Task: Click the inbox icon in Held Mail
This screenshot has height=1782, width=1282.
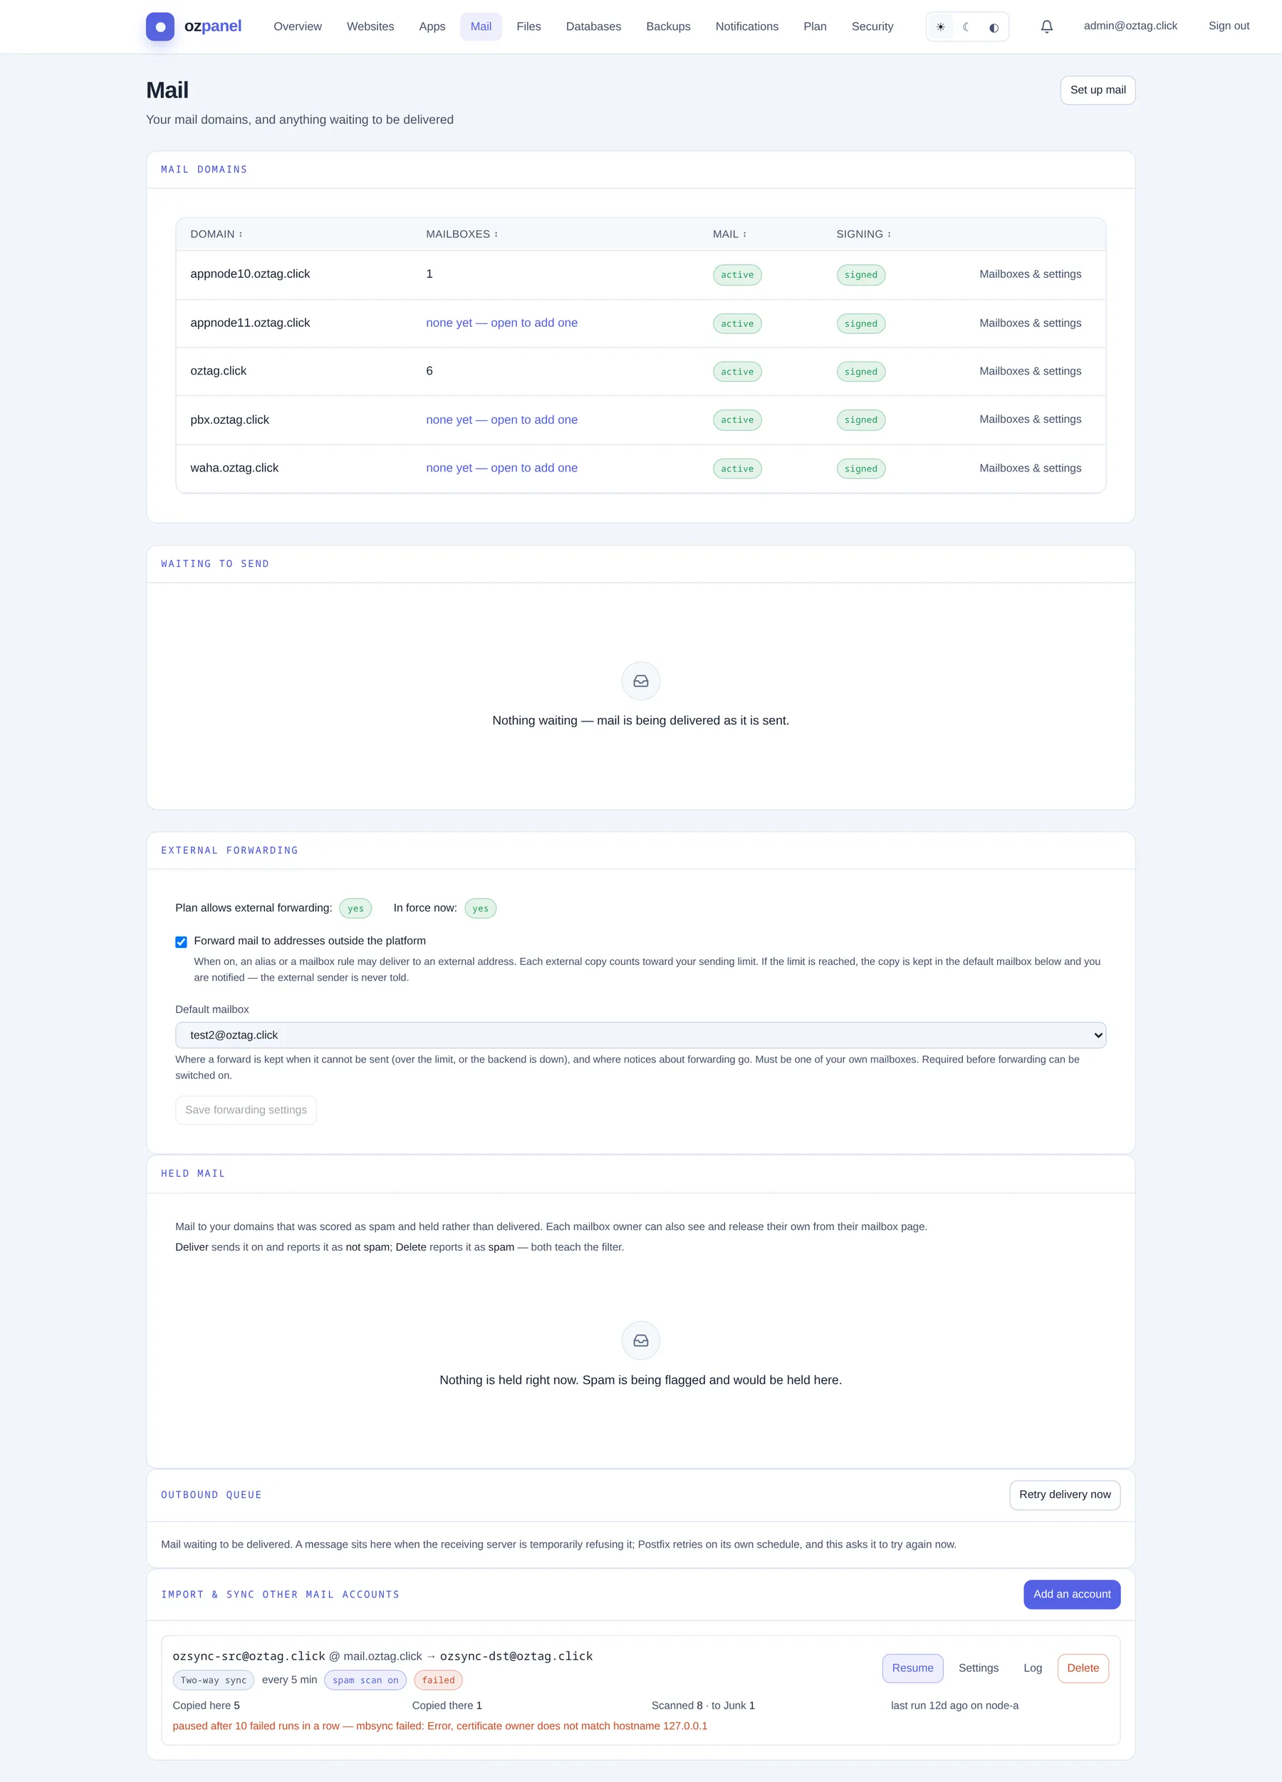Action: [x=641, y=1340]
